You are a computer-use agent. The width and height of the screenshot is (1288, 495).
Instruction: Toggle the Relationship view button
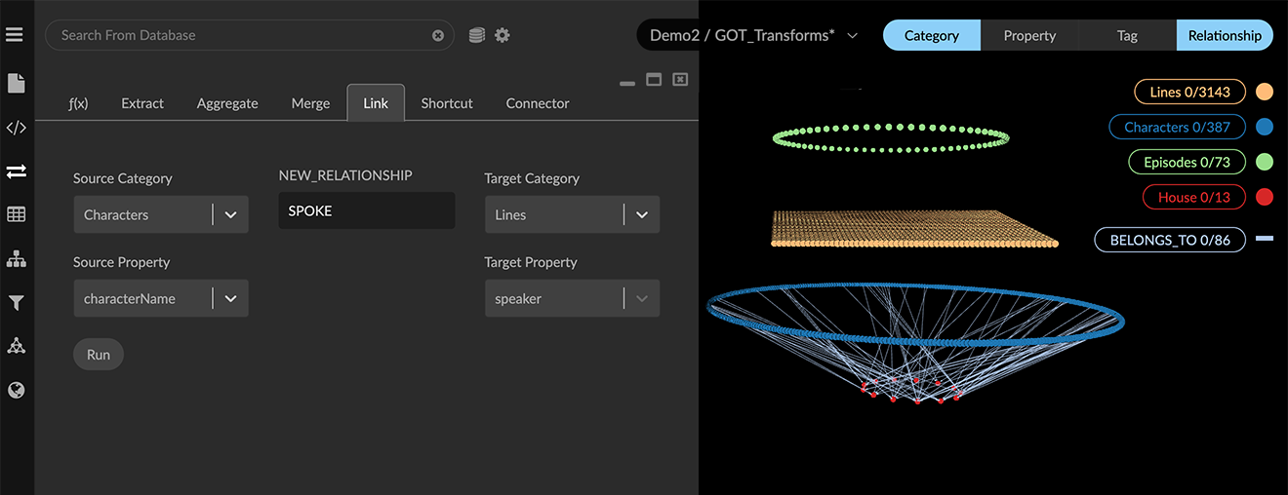pyautogui.click(x=1225, y=35)
